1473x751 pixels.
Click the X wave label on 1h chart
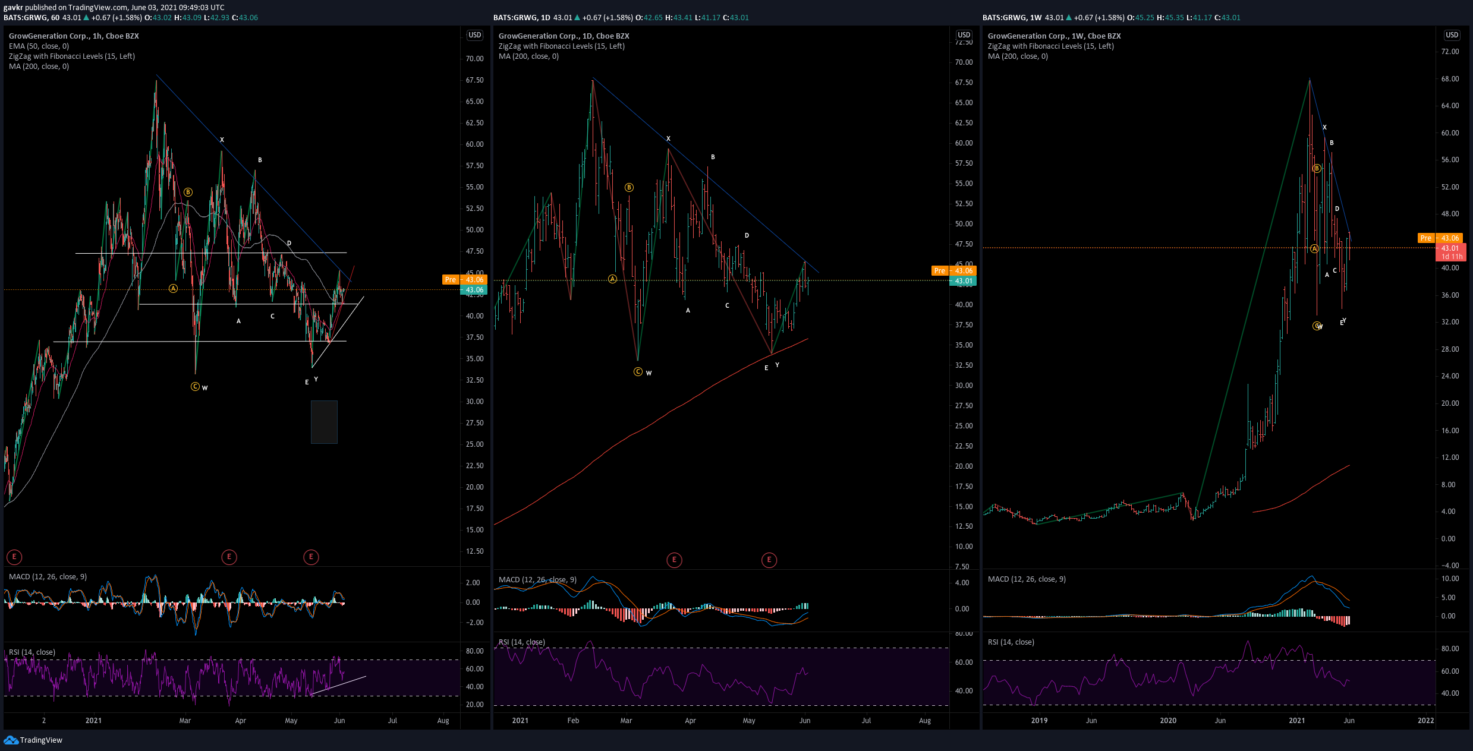(x=222, y=140)
